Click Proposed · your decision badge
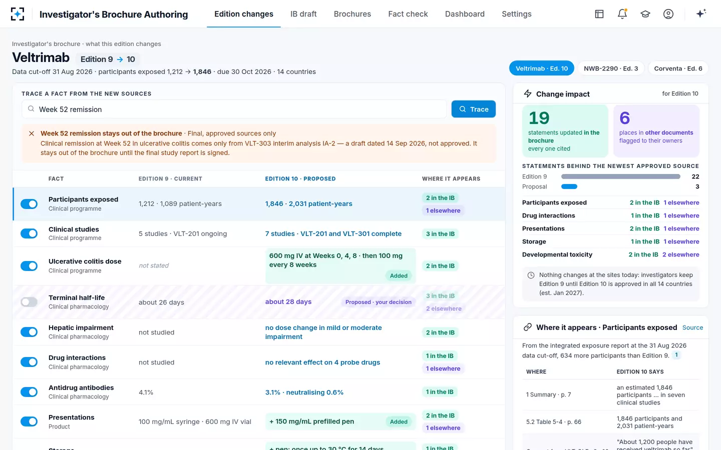Screen dimensions: 721x450 click(379, 302)
